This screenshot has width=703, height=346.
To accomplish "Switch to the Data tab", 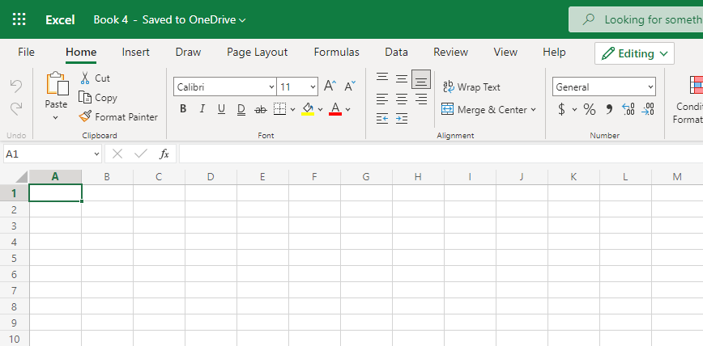I will point(396,53).
